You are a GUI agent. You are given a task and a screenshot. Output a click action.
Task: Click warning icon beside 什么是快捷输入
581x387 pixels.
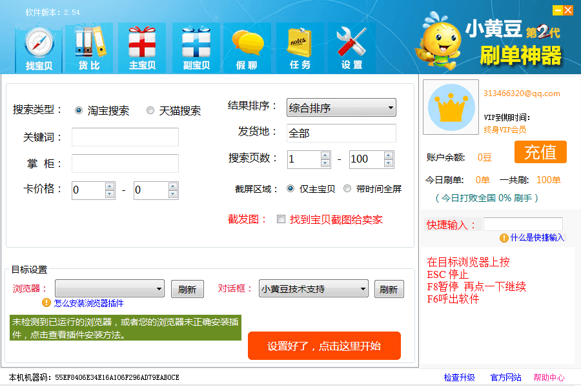pos(504,238)
